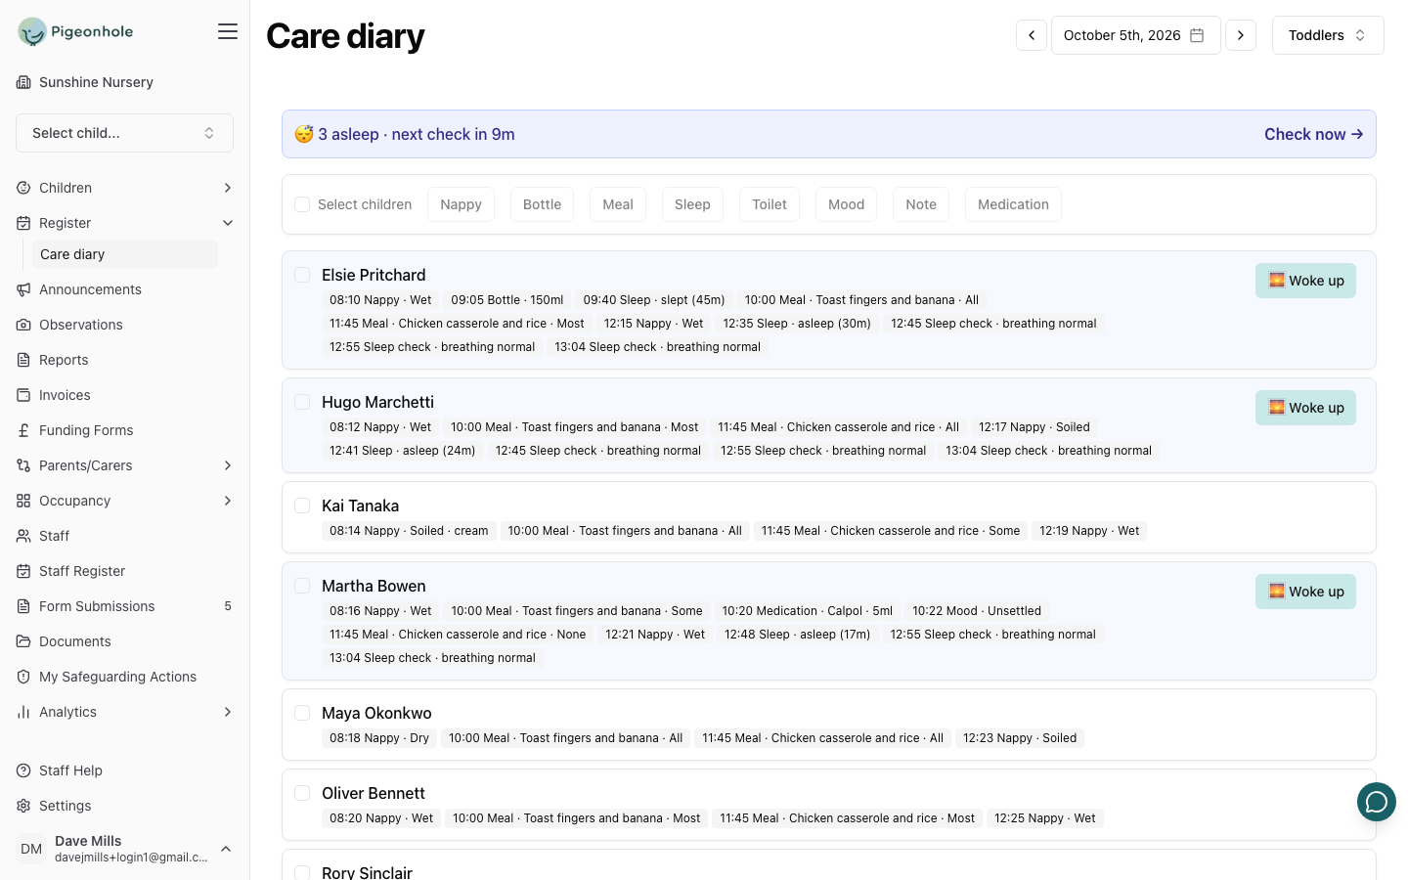Expand the Analytics sidebar section
The image size is (1408, 880).
coord(124,712)
